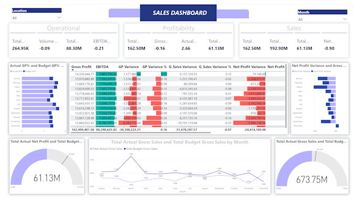357x204 pixels.
Task: Click 162.50M in the Profitability section
Action: point(136,48)
